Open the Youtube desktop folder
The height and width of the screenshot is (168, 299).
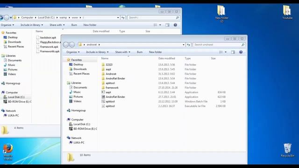(287, 12)
